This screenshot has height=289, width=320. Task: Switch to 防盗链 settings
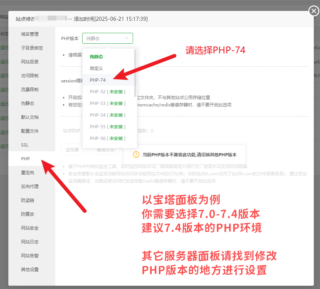28,200
